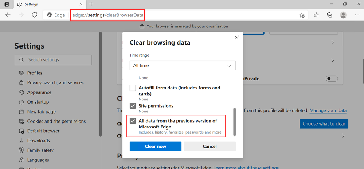The image size is (364, 169).
Task: Open Privacy, search, and services settings
Action: coord(55,82)
